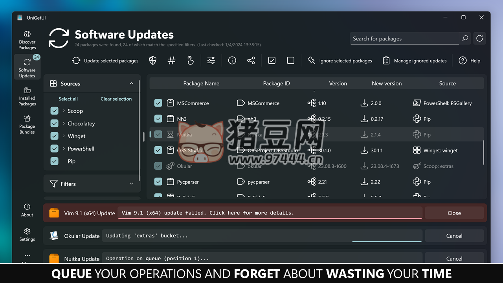
Task: Click MSCommerce version tree icon
Action: point(312,103)
